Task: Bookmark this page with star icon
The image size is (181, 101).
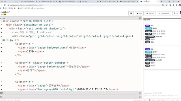Action: click(166, 5)
